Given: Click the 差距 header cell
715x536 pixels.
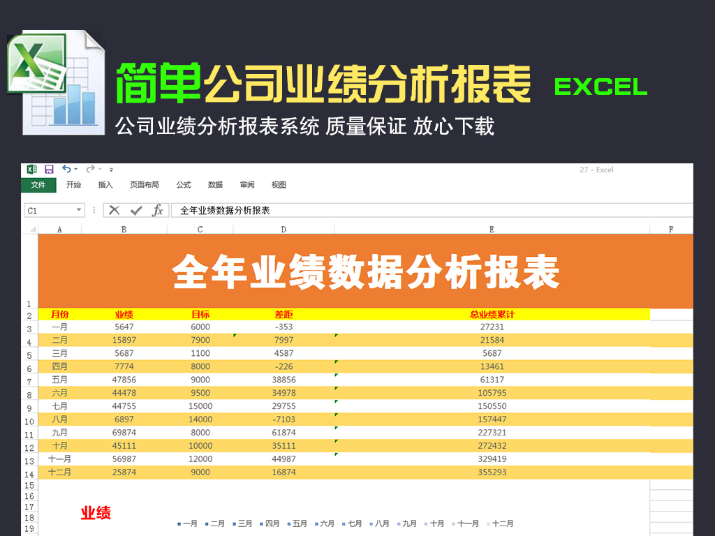Looking at the screenshot, I should tap(283, 315).
